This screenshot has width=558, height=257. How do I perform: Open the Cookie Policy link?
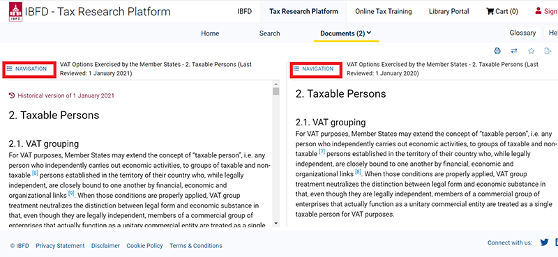click(144, 246)
